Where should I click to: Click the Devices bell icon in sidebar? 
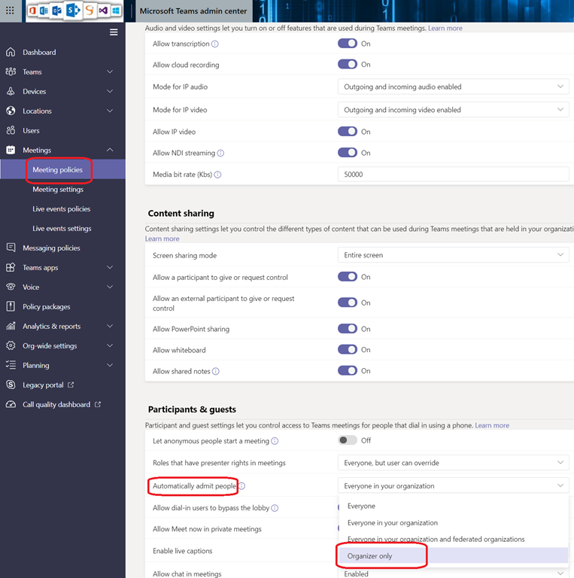pyautogui.click(x=11, y=92)
